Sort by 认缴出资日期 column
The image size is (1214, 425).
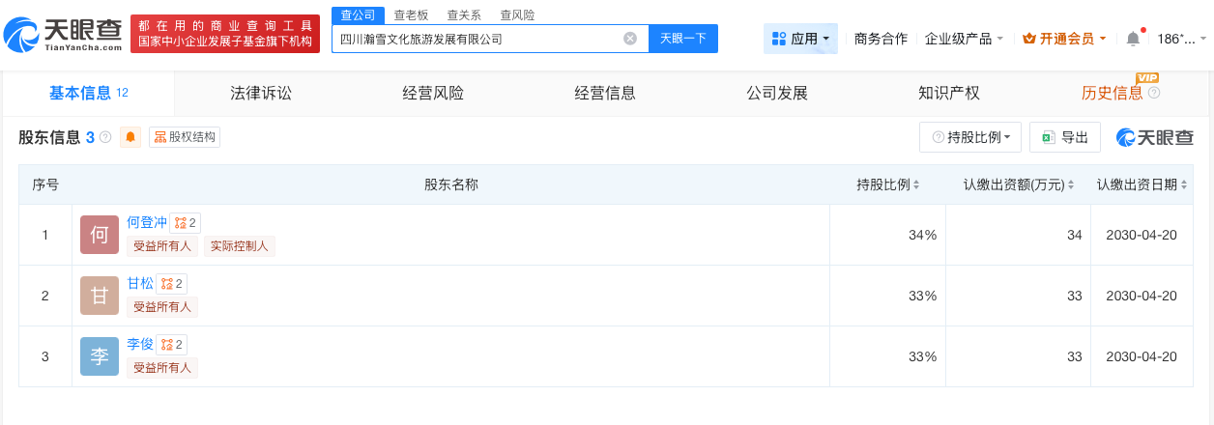tap(1142, 184)
